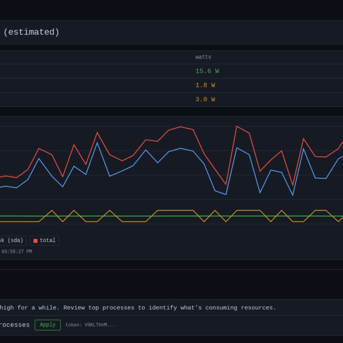The height and width of the screenshot is (343, 343).
Task: Click the processes label beside Apply
Action: pos(15,325)
